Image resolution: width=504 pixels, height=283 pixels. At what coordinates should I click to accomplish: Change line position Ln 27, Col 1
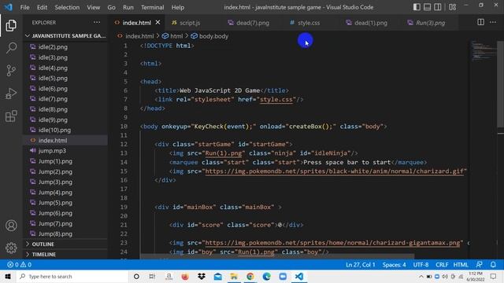tap(361, 265)
